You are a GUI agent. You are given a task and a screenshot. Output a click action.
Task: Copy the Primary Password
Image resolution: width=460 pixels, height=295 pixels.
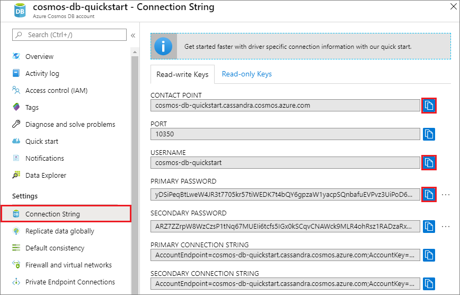tap(429, 195)
